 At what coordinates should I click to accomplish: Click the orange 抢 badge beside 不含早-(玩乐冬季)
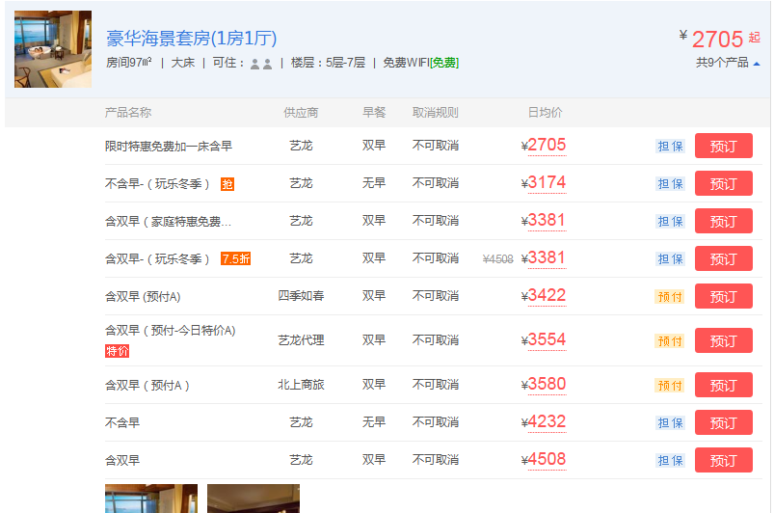(x=227, y=183)
